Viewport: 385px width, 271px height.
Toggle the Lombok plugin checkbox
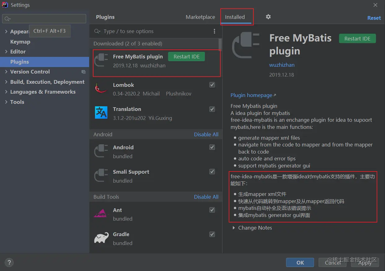coord(212,85)
